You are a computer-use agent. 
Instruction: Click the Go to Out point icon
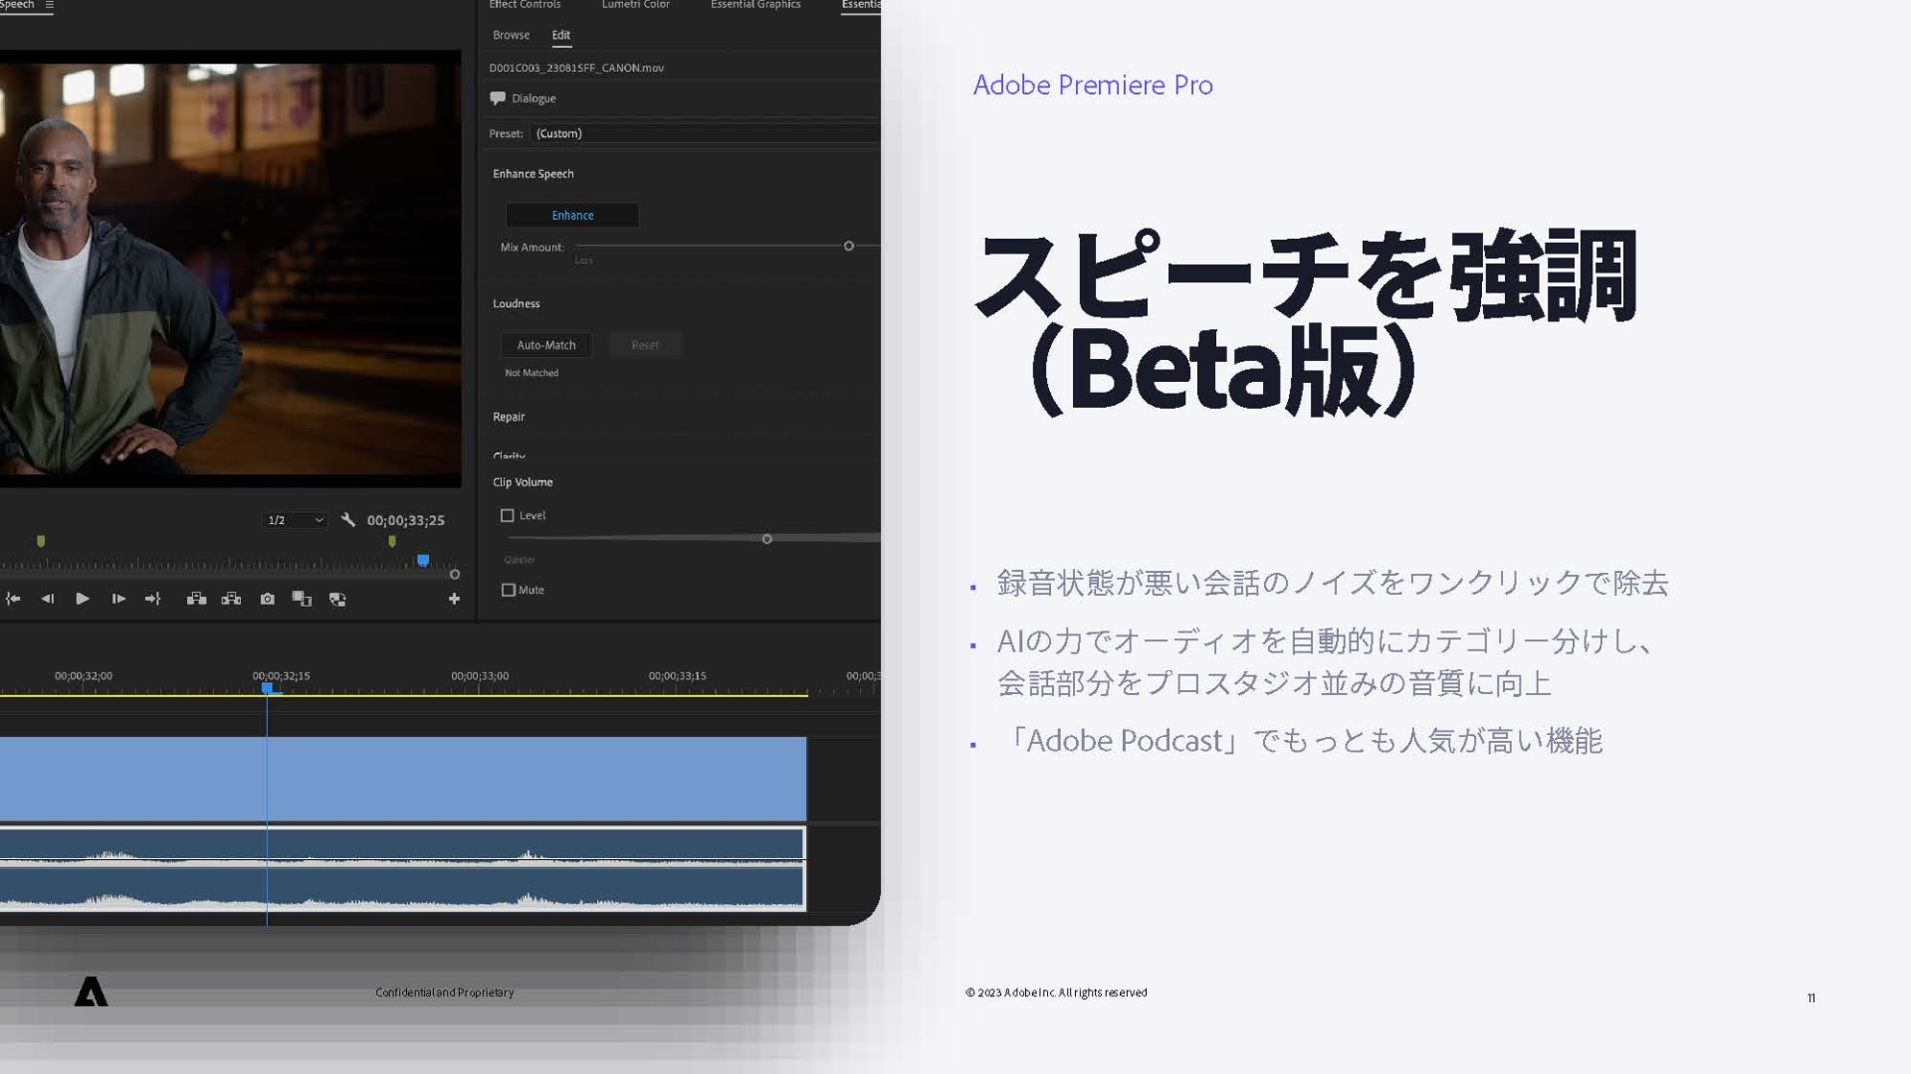click(152, 599)
